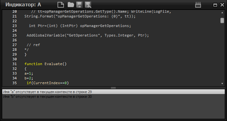Place cursor on the "function Evaluate()" line
This screenshot has height=121, width=227.
pyautogui.click(x=45, y=64)
